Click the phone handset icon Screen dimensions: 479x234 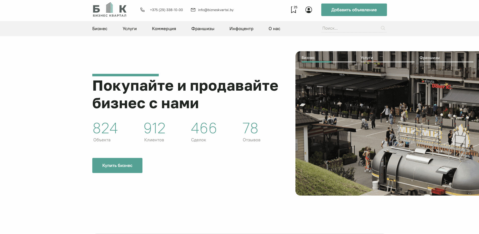pyautogui.click(x=142, y=10)
